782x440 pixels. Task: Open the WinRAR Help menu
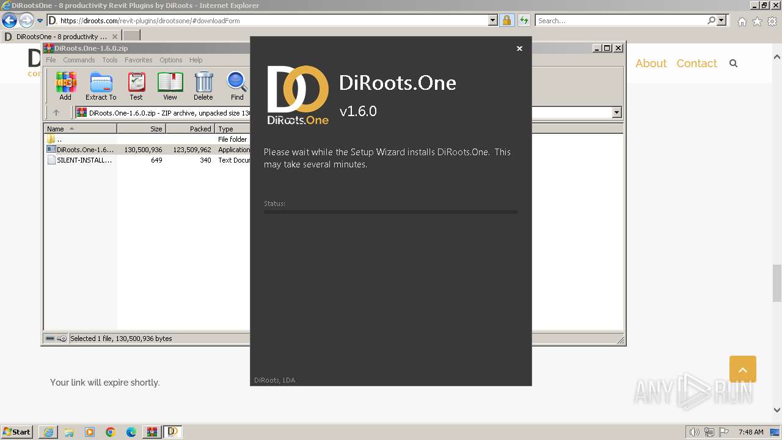195,60
